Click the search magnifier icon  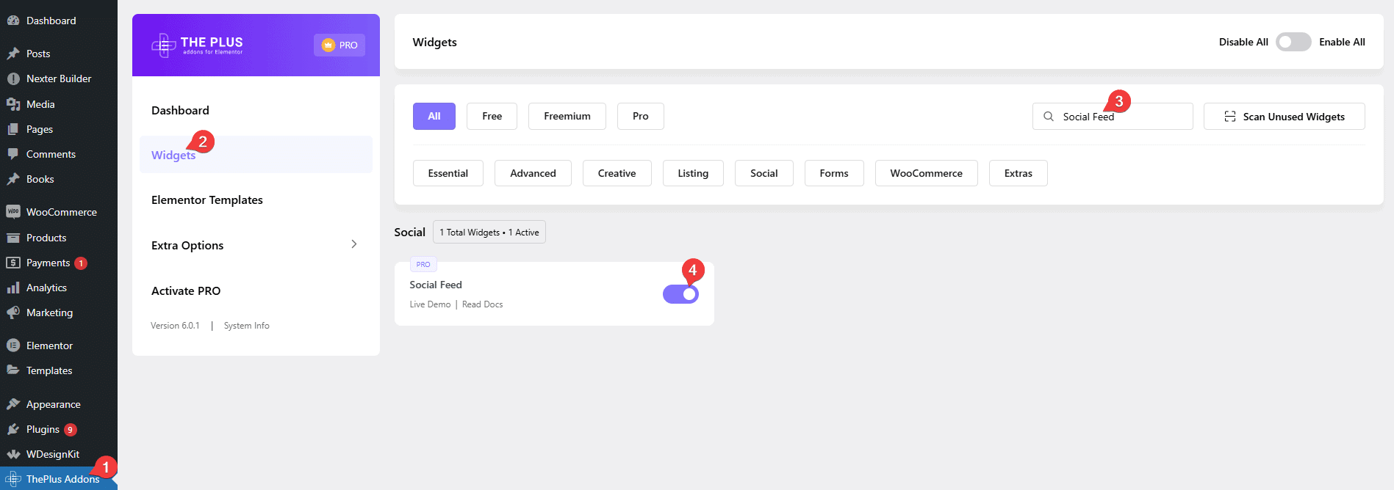[1049, 117]
